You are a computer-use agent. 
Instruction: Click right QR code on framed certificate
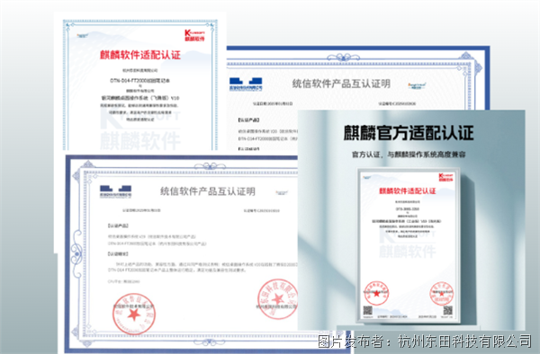click(x=447, y=311)
